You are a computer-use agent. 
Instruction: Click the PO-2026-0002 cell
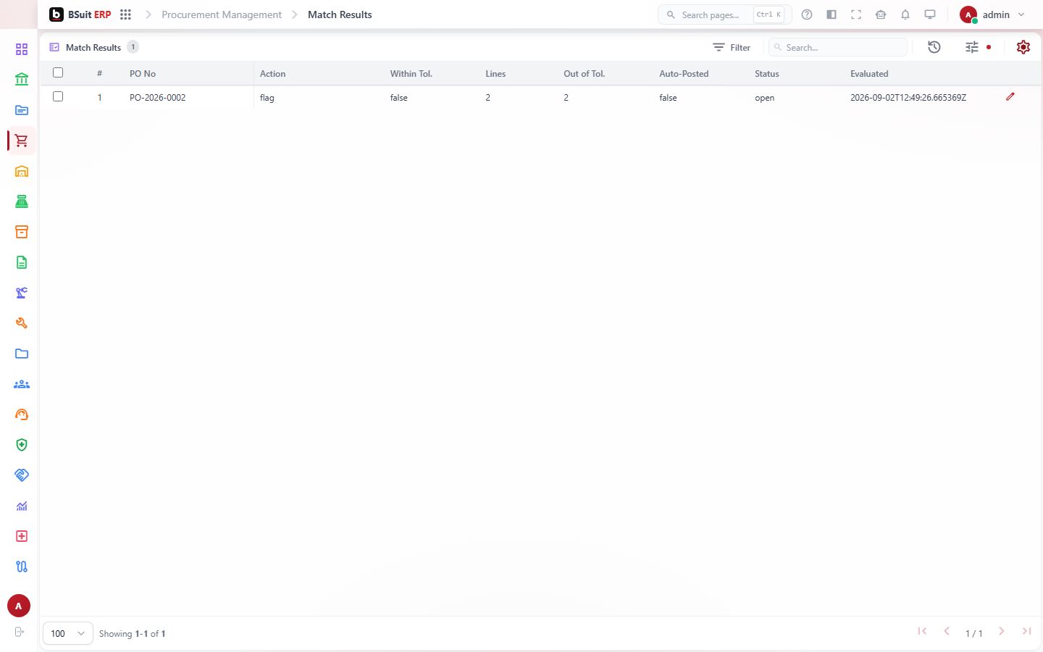coord(158,97)
